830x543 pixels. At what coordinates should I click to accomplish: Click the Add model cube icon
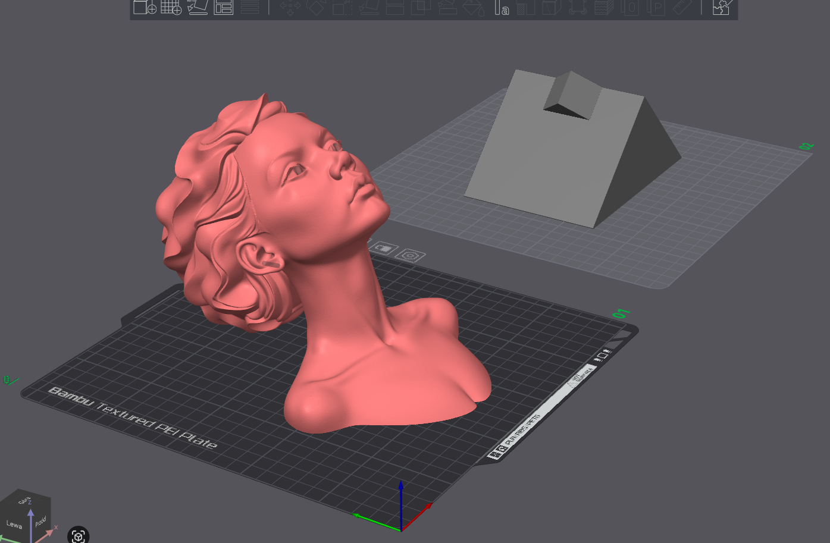145,7
